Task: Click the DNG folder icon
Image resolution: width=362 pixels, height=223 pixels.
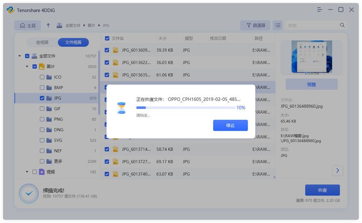Action: (49, 130)
